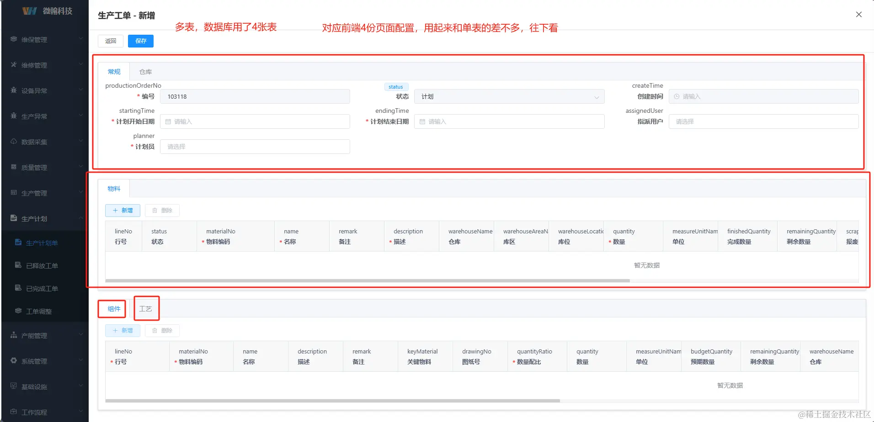
Task: Expand the 维修管理 menu chevron
Action: tap(81, 65)
